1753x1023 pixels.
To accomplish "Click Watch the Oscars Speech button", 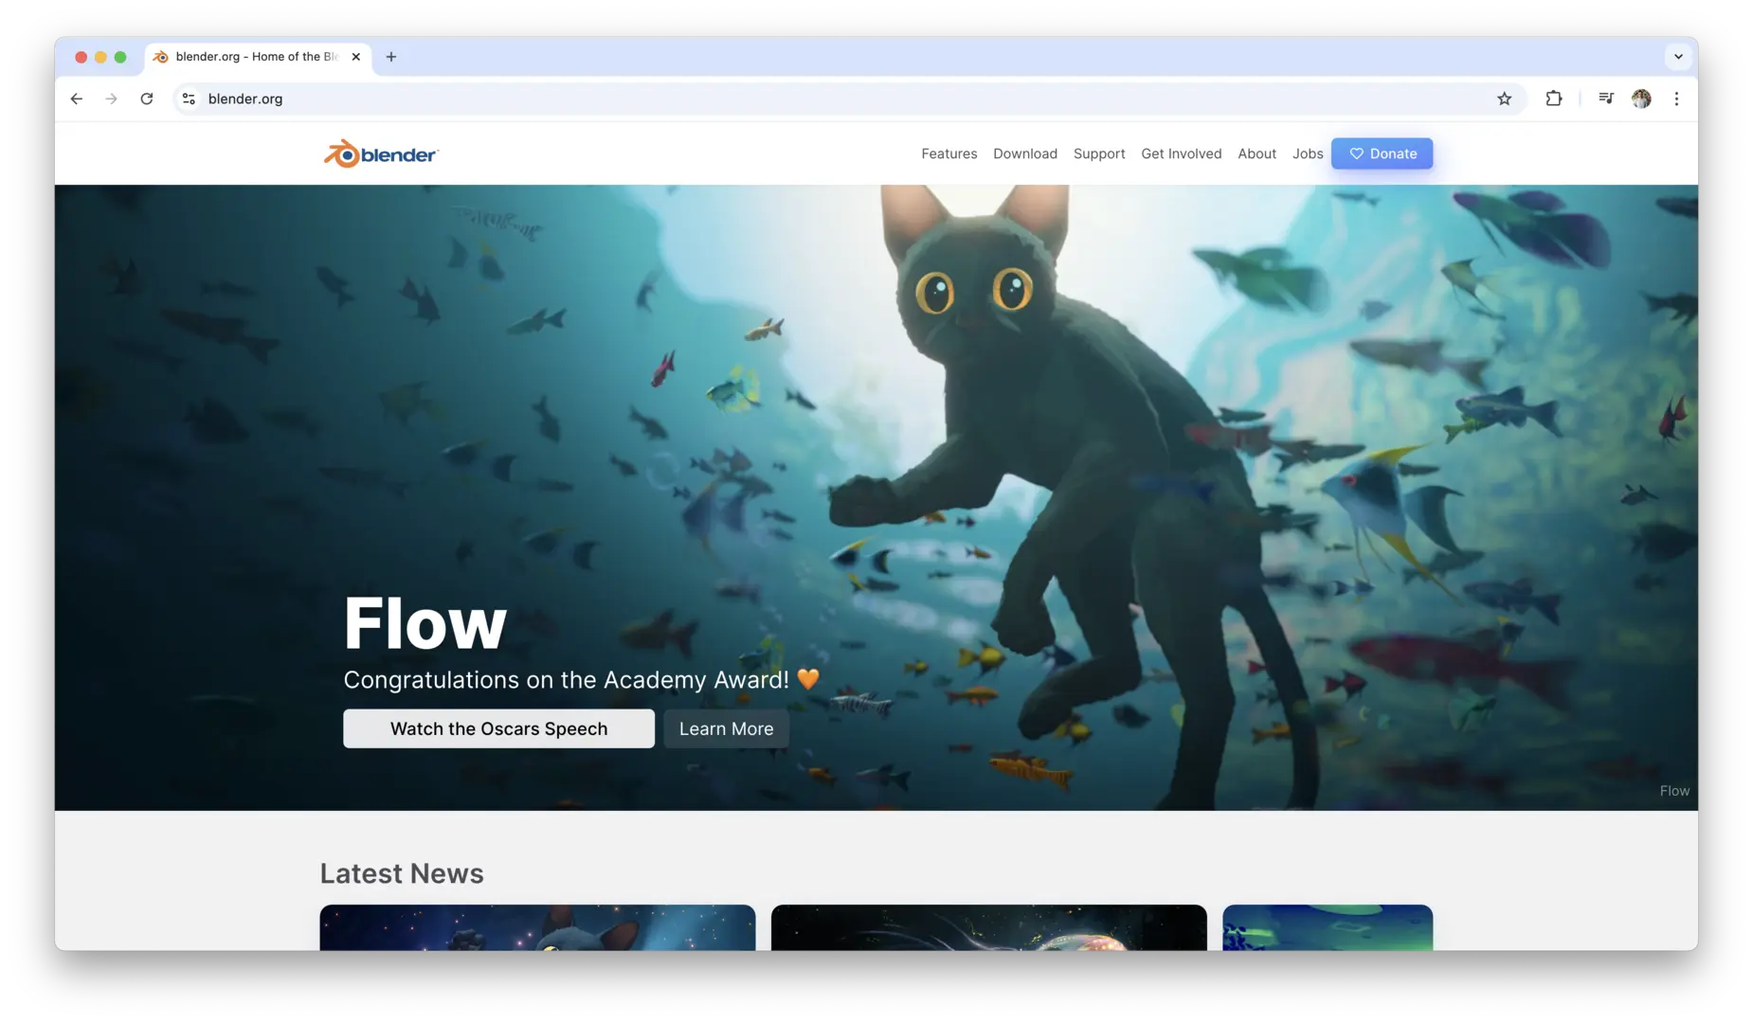I will [498, 728].
